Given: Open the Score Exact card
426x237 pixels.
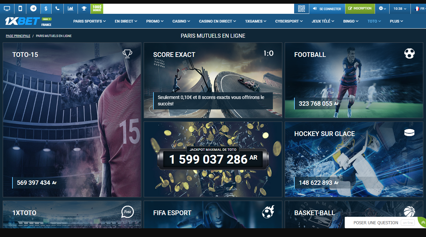Looking at the screenshot, I should click(213, 80).
